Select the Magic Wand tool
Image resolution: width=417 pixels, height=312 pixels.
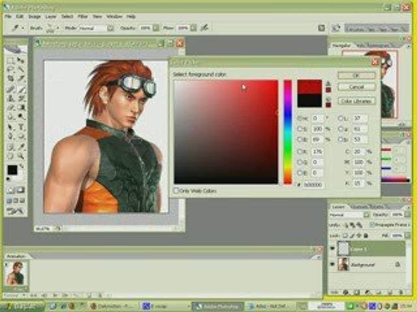pyautogui.click(x=21, y=70)
